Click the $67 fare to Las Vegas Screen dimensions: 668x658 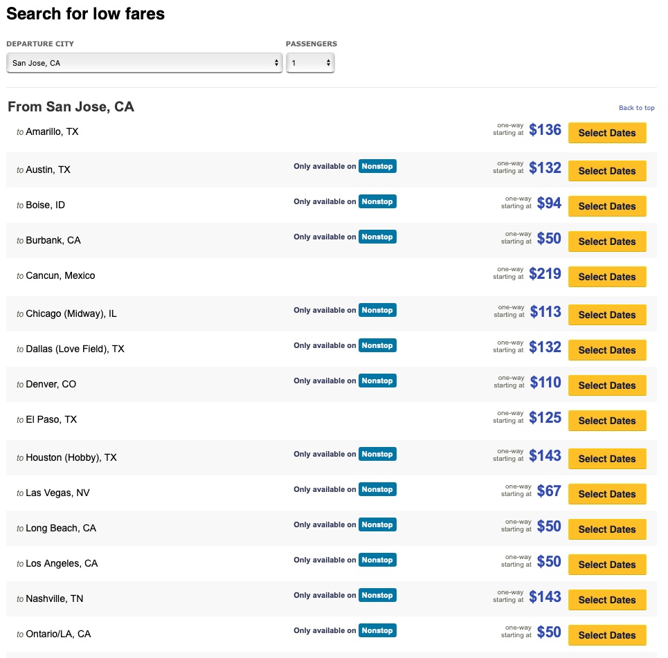(548, 491)
